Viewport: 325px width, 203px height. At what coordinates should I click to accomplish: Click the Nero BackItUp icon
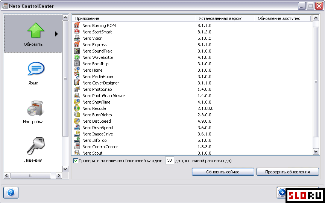click(77, 64)
